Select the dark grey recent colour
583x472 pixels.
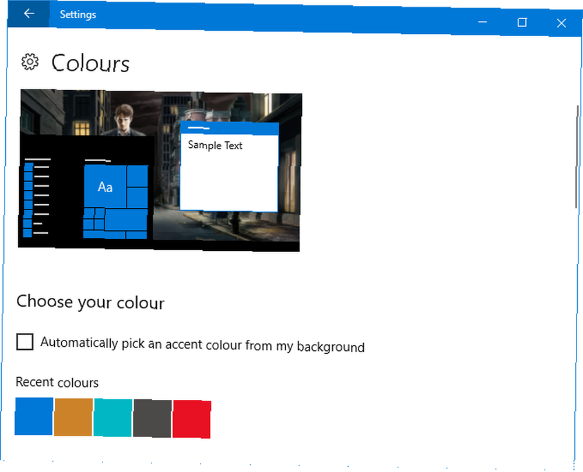[152, 418]
